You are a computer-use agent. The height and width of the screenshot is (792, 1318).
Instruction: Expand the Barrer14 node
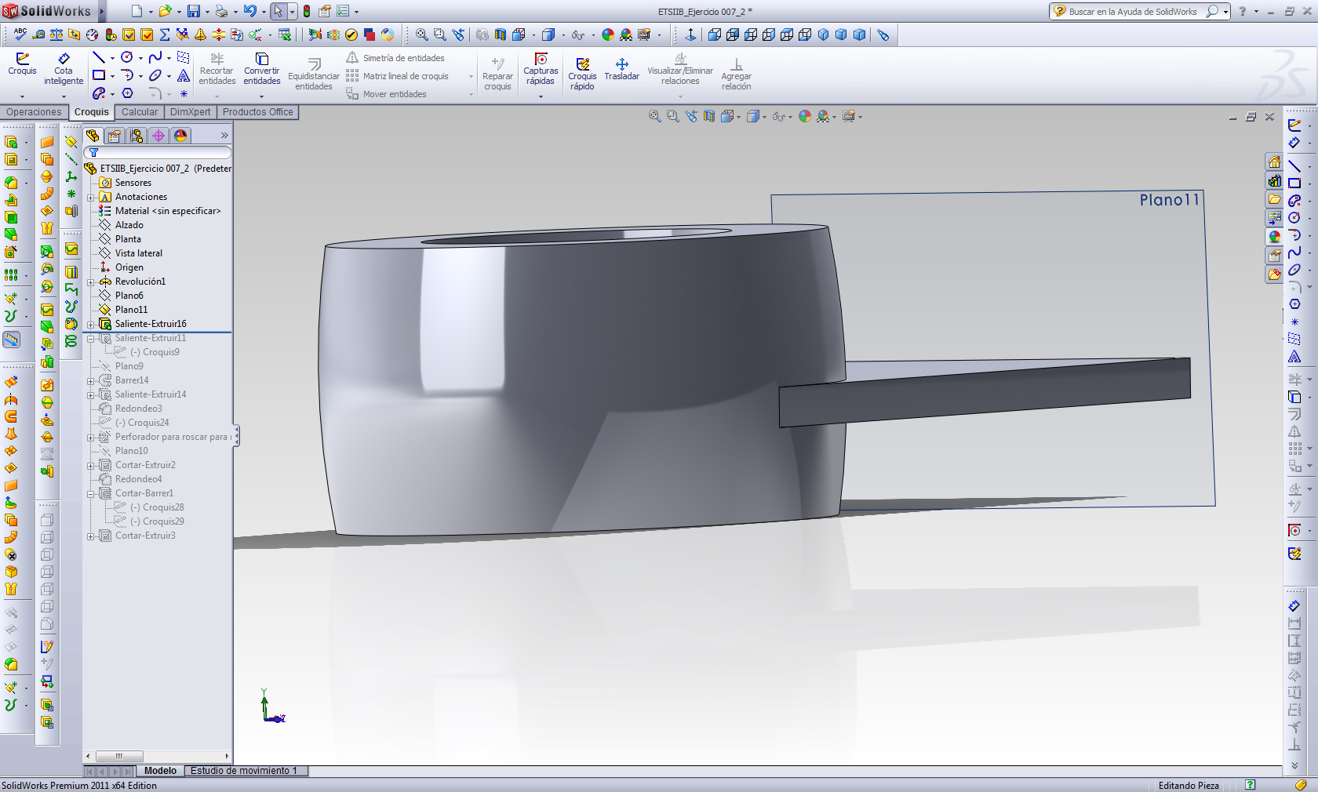click(91, 381)
